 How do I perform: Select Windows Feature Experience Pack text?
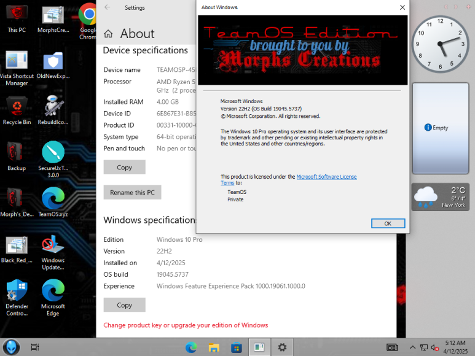pos(231,286)
